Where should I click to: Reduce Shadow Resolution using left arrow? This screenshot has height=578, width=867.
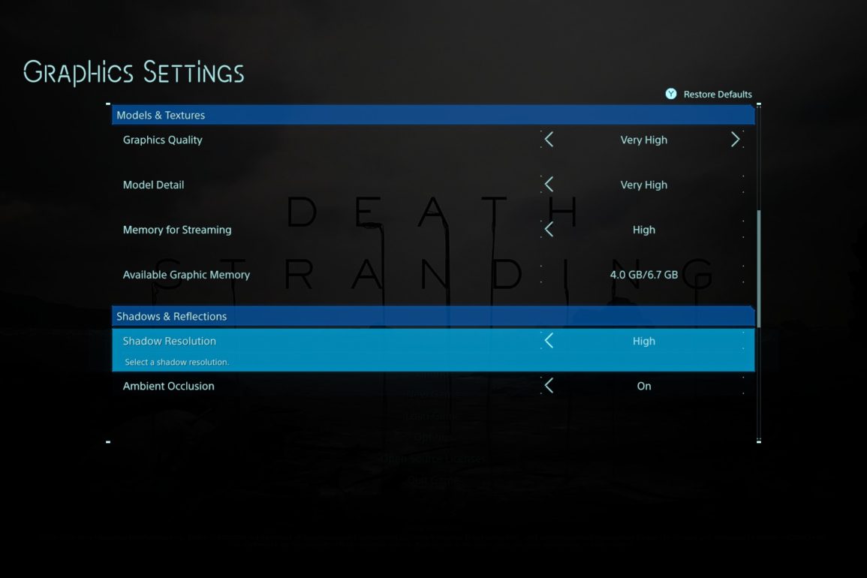(549, 341)
